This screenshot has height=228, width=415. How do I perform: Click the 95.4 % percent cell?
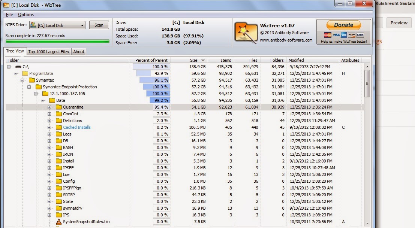click(x=161, y=107)
